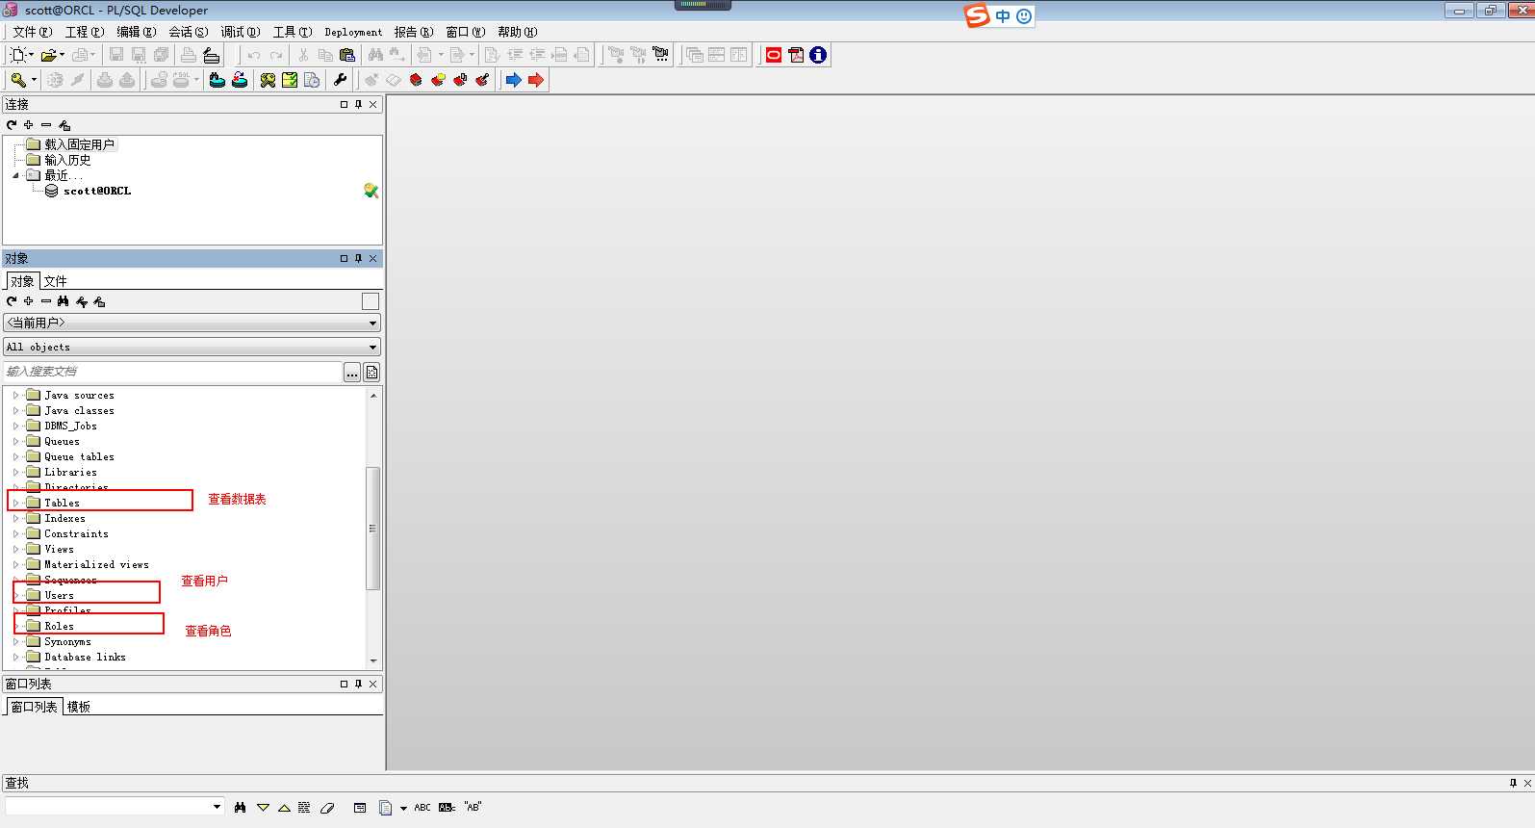Click the Paste clipboard toolbar icon
The height and width of the screenshot is (828, 1535).
coord(347,55)
